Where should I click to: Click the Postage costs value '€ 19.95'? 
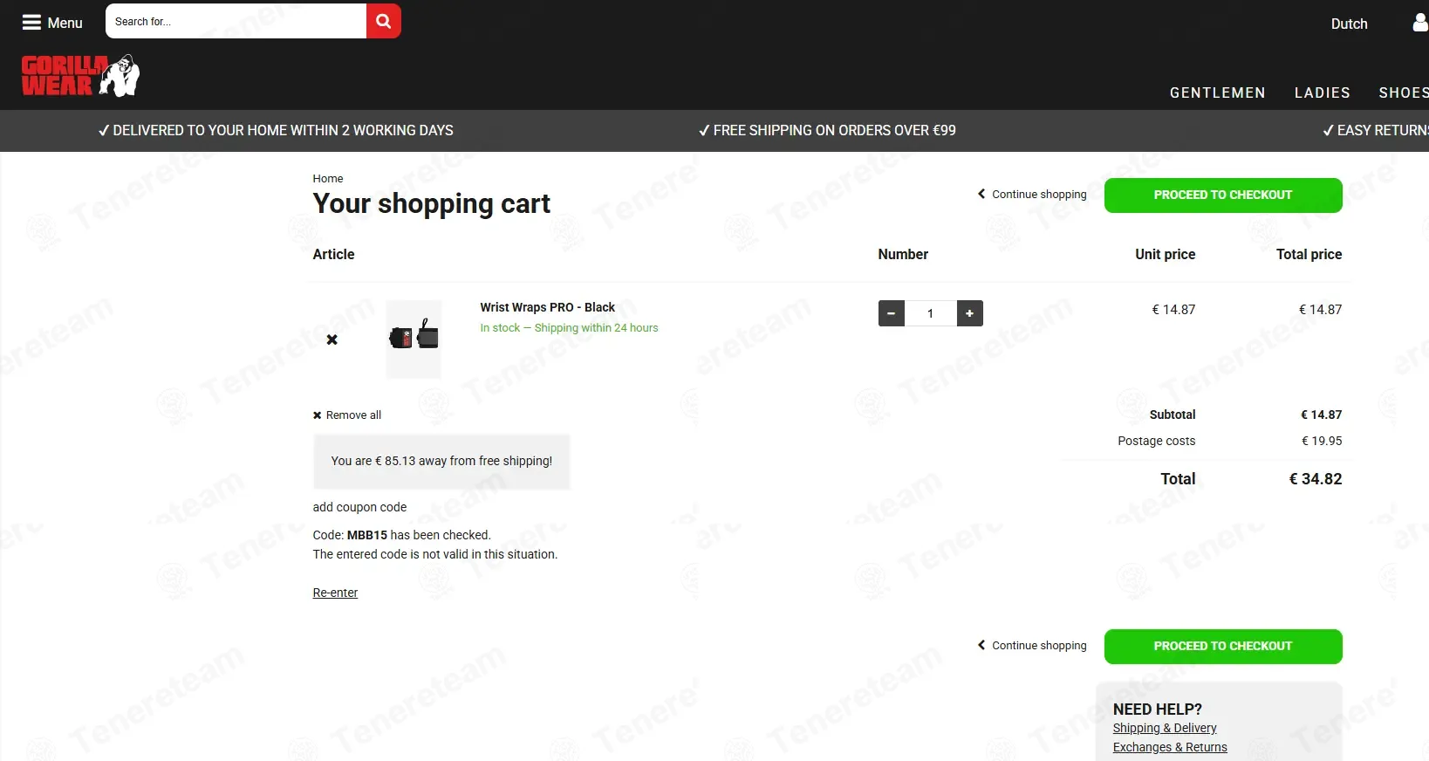pyautogui.click(x=1322, y=441)
